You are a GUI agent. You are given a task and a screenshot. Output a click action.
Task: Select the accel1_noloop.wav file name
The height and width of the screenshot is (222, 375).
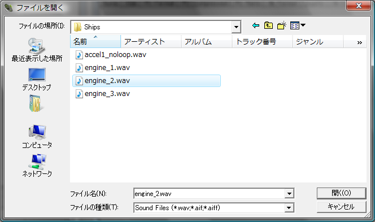pyautogui.click(x=115, y=55)
